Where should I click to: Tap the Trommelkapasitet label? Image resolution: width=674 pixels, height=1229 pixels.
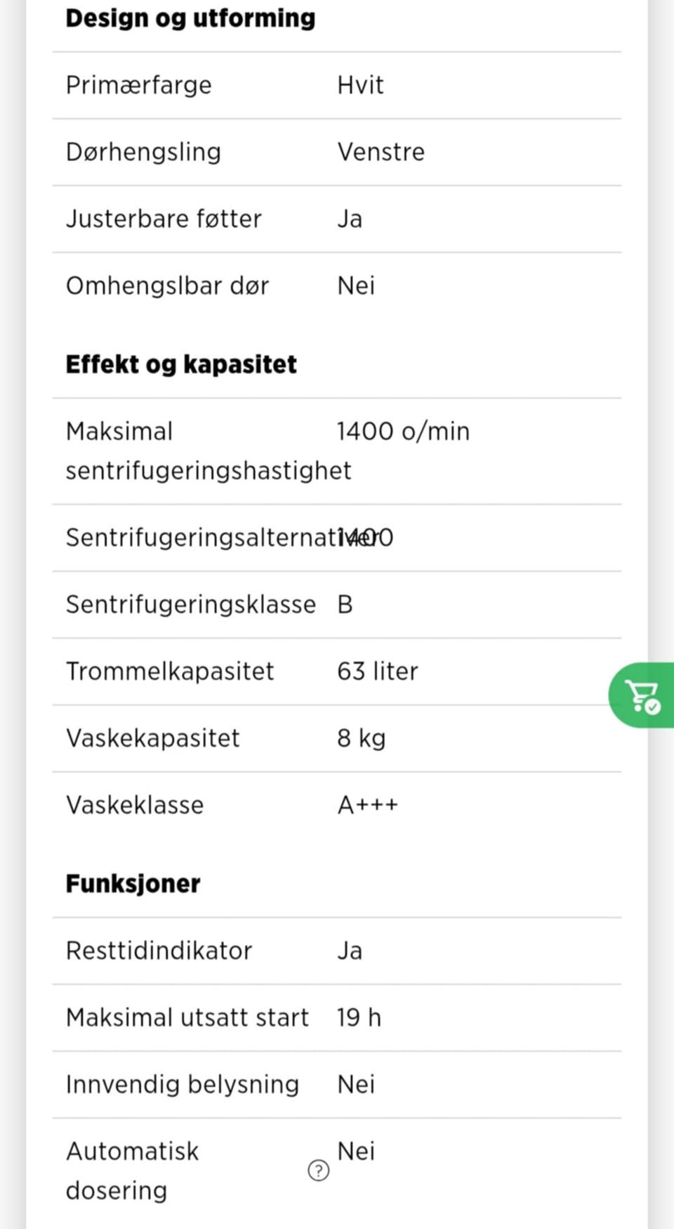pos(170,671)
